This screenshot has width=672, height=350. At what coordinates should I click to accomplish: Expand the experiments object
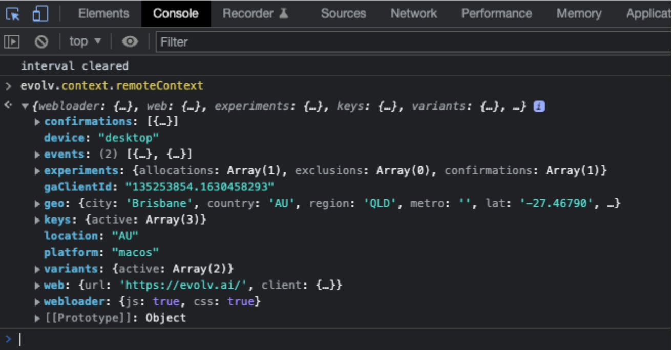(37, 171)
